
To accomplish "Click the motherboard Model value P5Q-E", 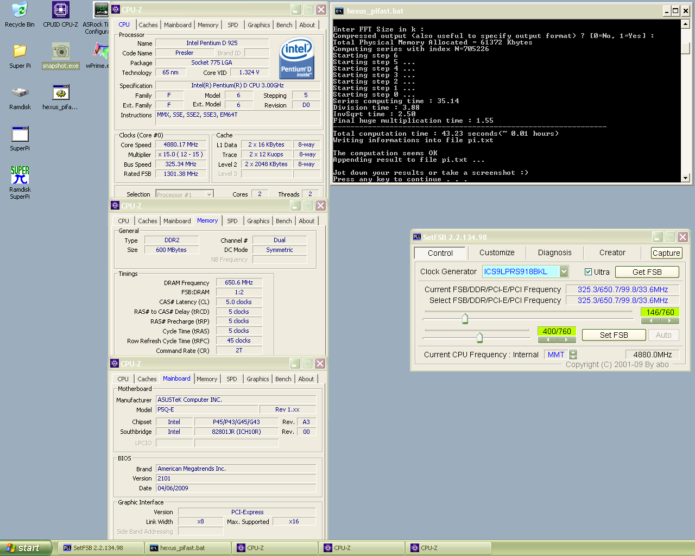I will 206,409.
